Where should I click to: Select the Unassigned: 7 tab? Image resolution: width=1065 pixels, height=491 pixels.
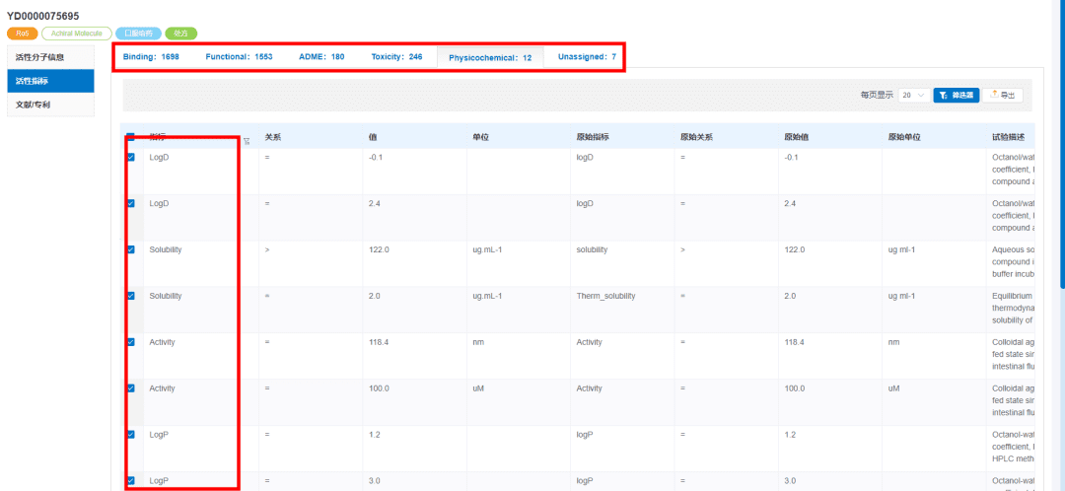[x=587, y=57]
